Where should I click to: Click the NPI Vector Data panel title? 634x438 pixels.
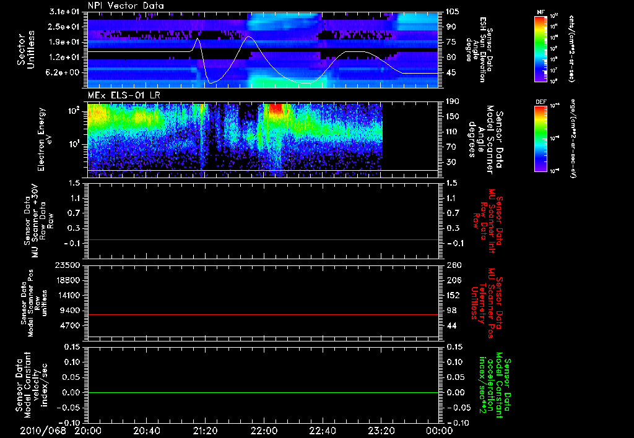click(x=126, y=6)
